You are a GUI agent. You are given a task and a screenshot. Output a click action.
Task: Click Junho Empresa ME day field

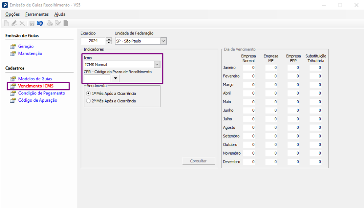click(271, 110)
